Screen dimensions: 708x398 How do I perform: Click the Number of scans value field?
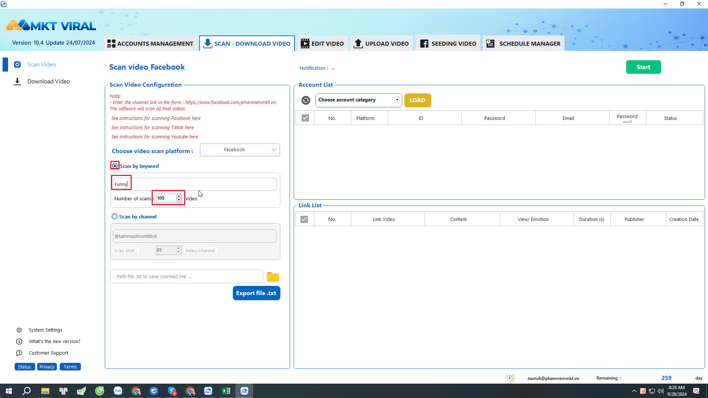(166, 198)
